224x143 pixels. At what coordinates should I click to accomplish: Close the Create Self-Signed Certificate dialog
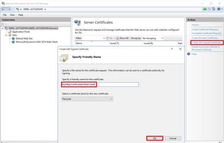pos(180,49)
